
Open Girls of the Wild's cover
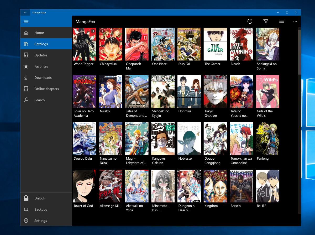coord(268,91)
